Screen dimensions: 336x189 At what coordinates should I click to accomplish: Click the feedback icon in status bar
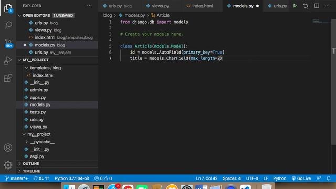tap(319, 178)
